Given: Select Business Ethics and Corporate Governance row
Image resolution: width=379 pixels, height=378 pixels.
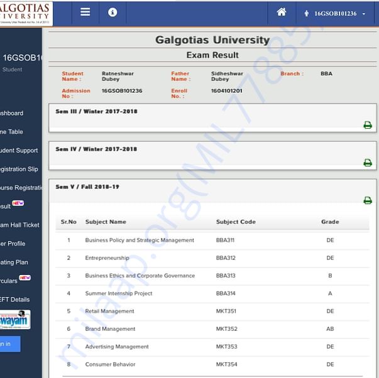Looking at the screenshot, I should click(212, 276).
